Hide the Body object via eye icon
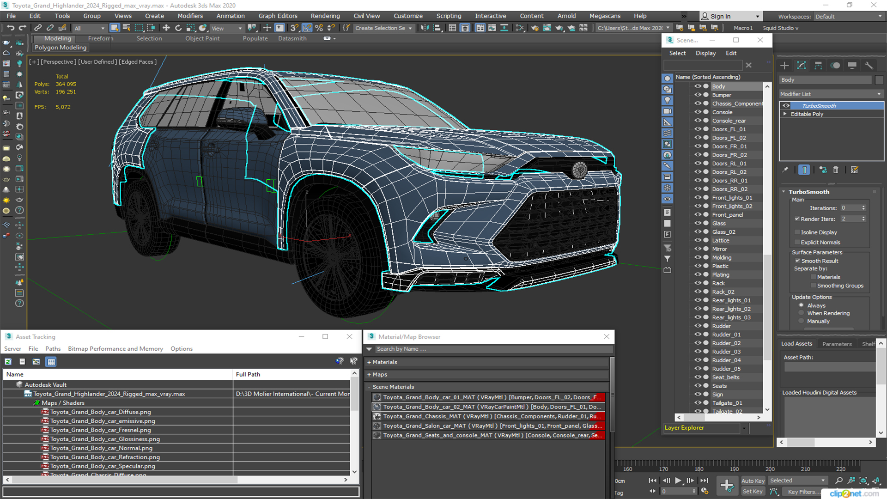Screen dimensions: 887x499 coord(698,86)
